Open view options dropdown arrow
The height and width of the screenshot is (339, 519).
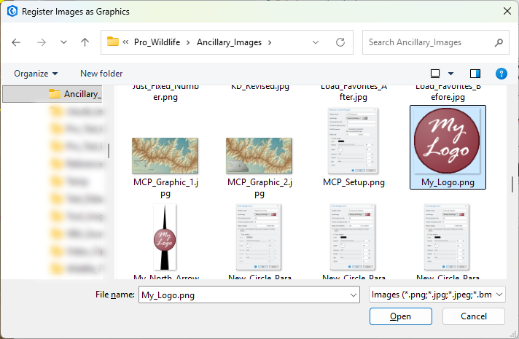(450, 74)
